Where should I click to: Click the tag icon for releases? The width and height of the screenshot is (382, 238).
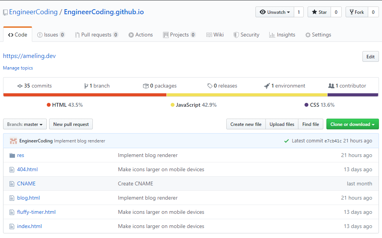click(210, 86)
